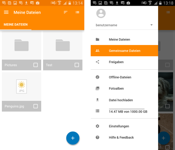The width and height of the screenshot is (175, 150).
Task: Open the hamburger menu in Meine Dateien
Action: (x=6, y=12)
